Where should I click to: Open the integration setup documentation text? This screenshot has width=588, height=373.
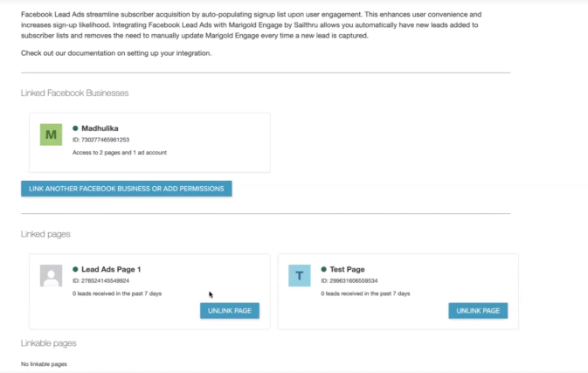(116, 53)
